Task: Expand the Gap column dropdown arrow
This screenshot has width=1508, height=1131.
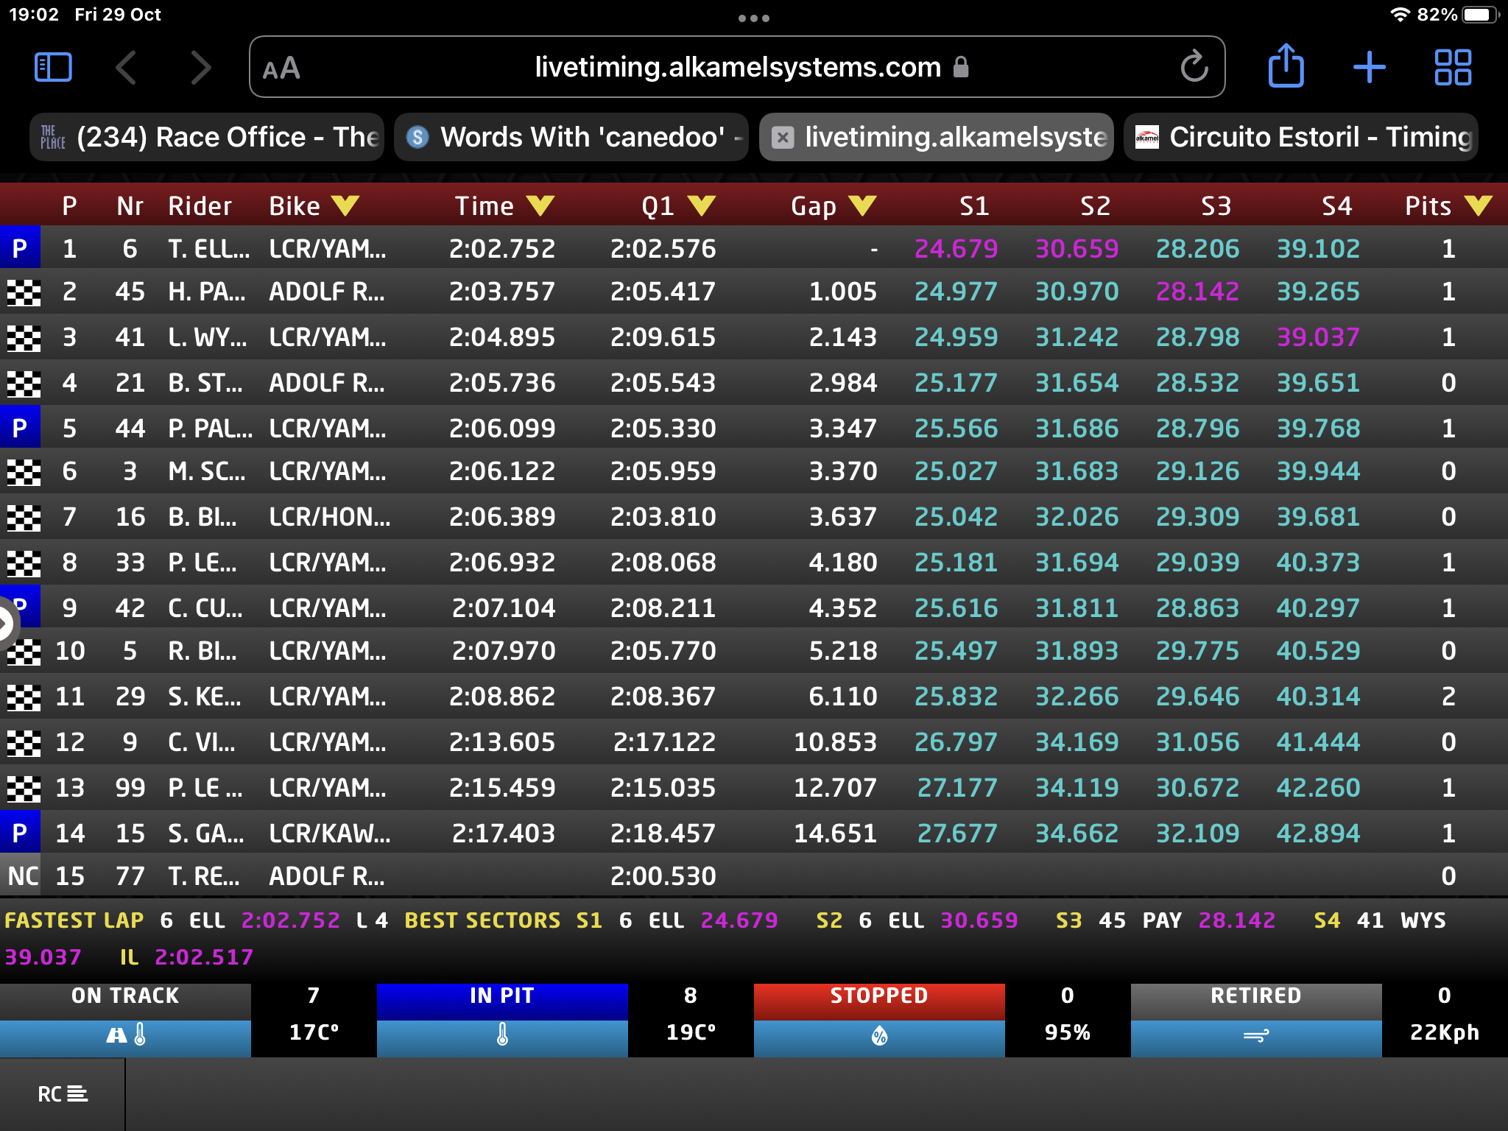Action: pyautogui.click(x=862, y=205)
